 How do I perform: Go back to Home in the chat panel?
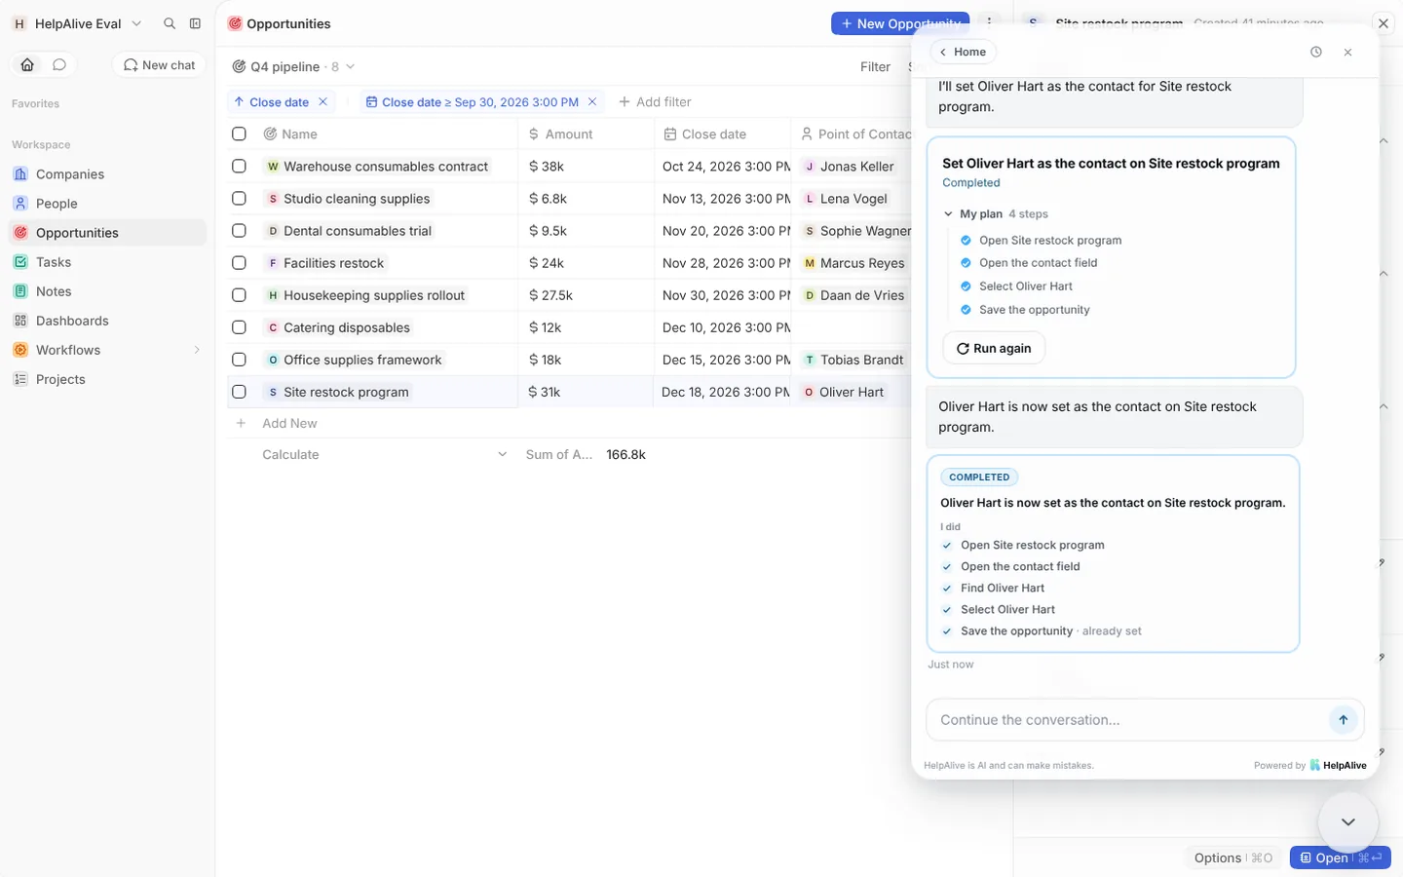(x=963, y=52)
